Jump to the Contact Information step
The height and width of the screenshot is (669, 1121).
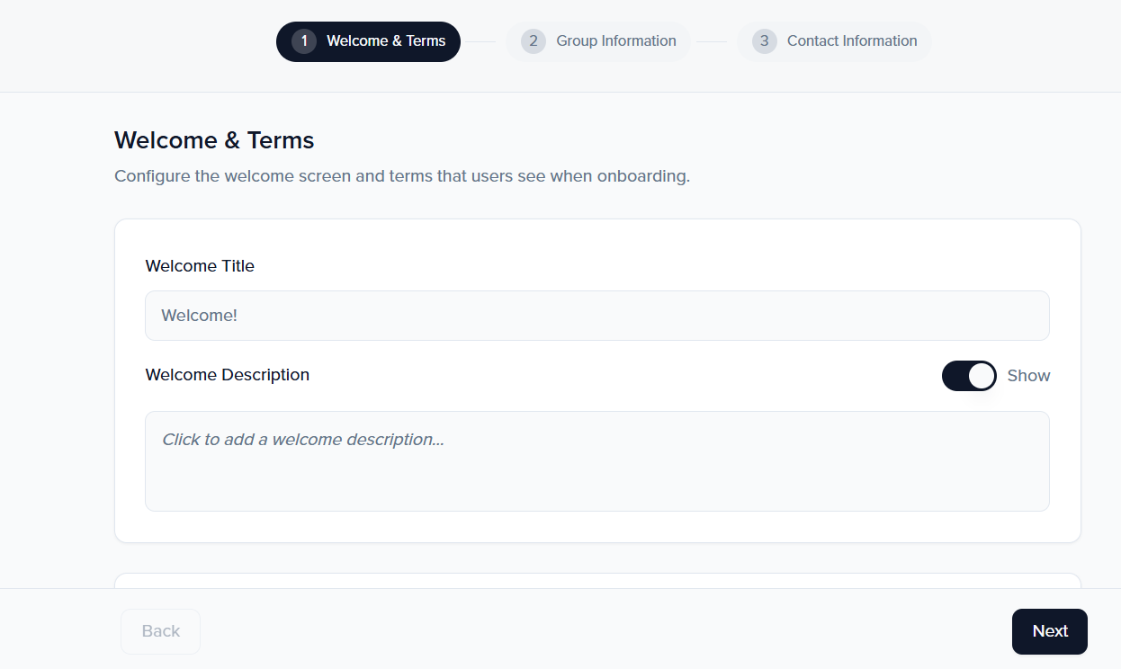pyautogui.click(x=851, y=41)
